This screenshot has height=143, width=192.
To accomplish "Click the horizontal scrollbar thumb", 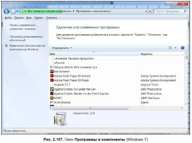I will [90, 108].
